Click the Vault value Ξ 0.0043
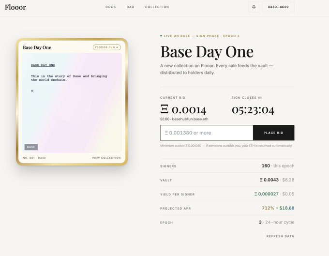 [269, 180]
